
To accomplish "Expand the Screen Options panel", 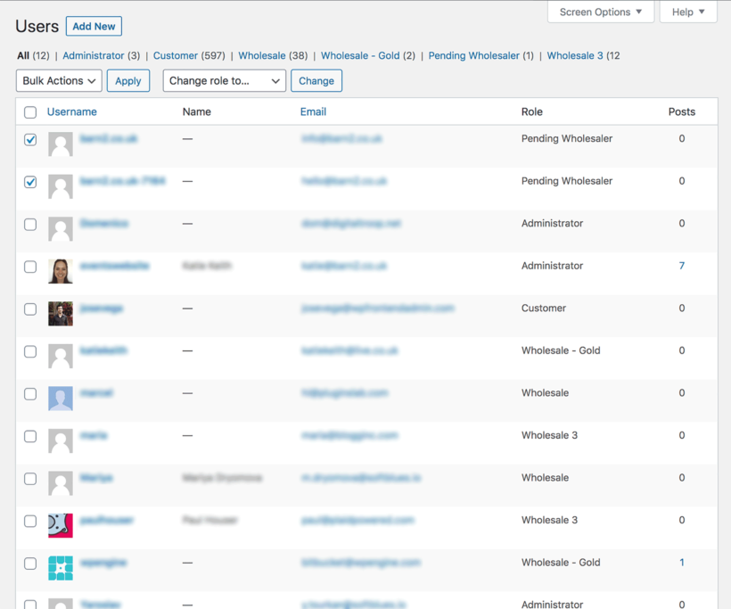I will coord(600,12).
